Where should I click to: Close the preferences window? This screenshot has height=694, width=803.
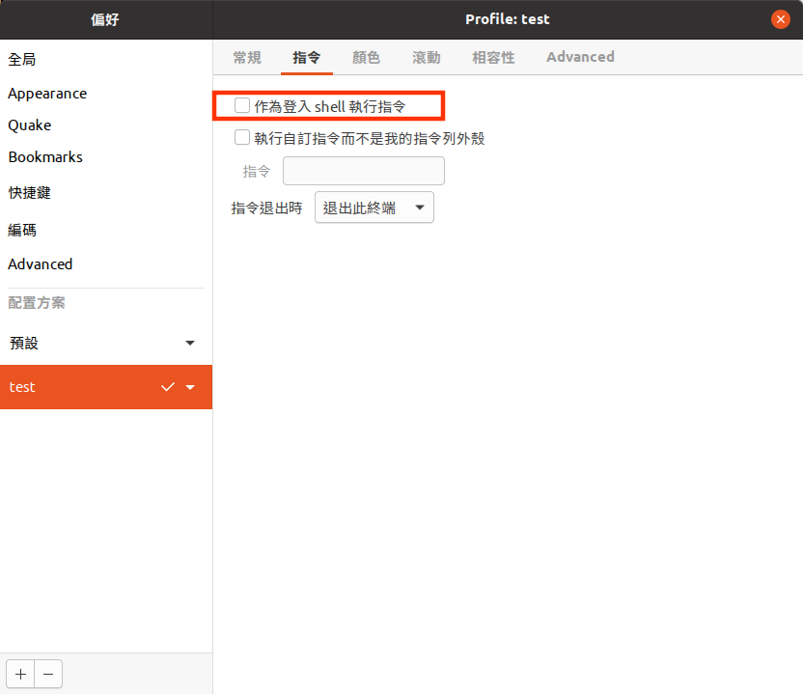click(781, 19)
